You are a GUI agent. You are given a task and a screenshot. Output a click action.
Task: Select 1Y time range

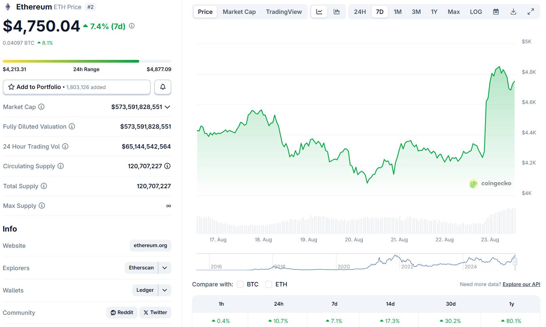[x=434, y=12]
